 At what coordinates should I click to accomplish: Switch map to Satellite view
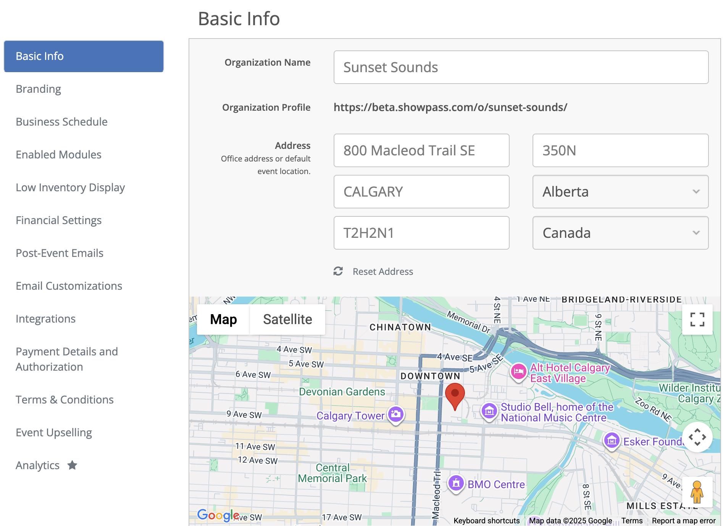(x=287, y=319)
